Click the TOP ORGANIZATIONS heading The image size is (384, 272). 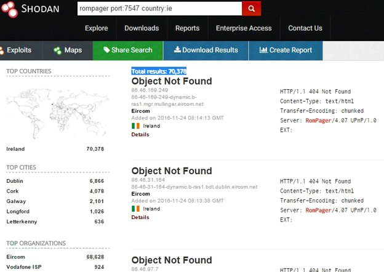[36, 243]
